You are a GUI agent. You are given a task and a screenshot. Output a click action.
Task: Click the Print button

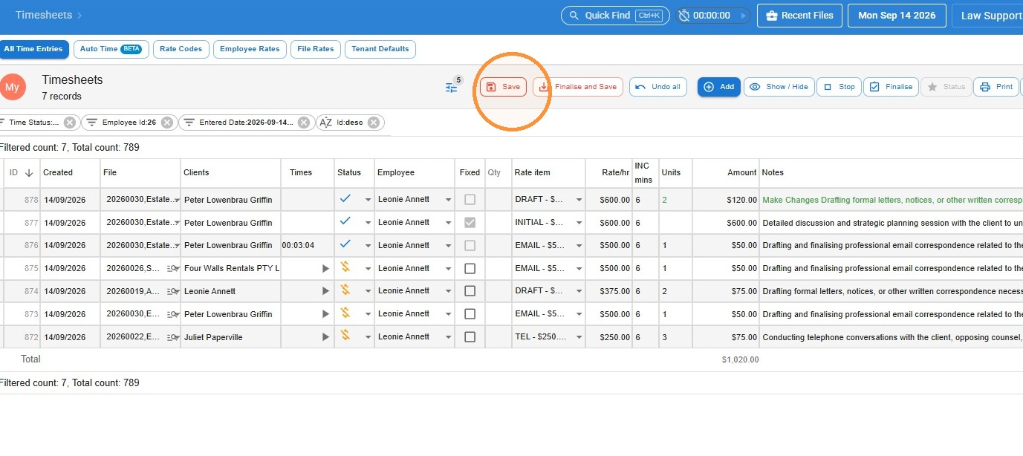tap(996, 87)
